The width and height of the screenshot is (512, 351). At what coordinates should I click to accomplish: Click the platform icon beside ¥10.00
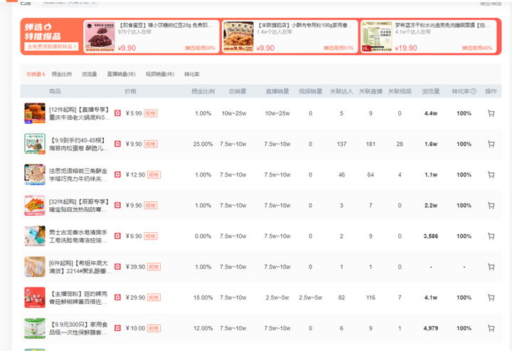[117, 328]
